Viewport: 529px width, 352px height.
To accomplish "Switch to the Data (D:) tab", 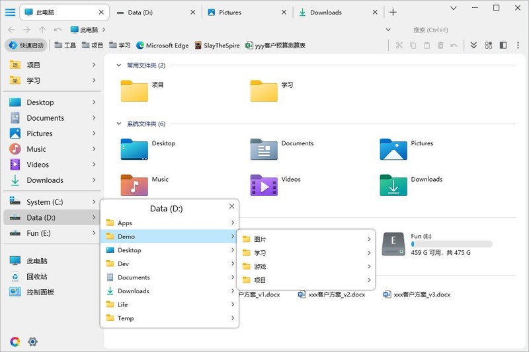I will click(155, 13).
